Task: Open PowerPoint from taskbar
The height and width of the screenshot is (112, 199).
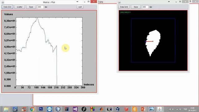Action: pos(143,109)
